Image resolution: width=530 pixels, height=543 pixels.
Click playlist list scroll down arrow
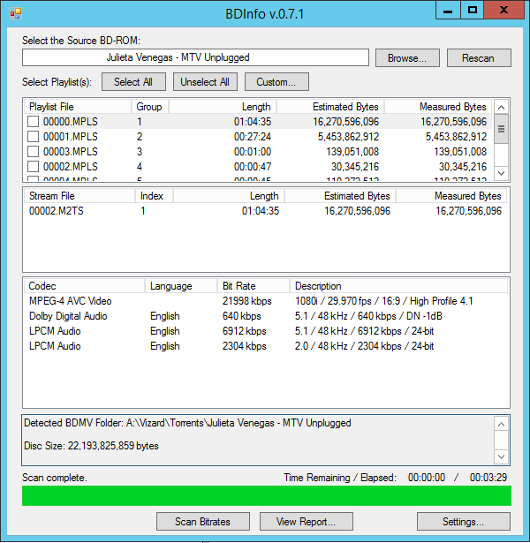tap(501, 173)
